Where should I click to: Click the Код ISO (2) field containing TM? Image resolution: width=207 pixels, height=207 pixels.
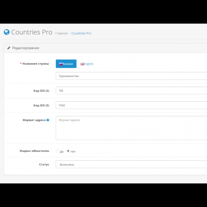[131, 91]
